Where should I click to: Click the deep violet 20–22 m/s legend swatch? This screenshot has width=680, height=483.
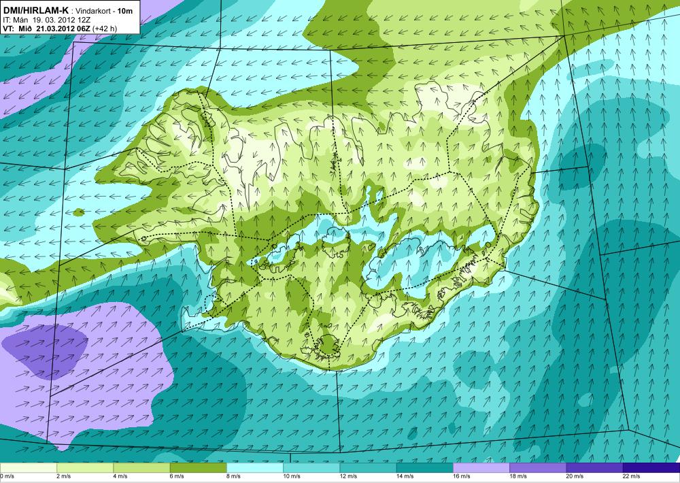click(594, 468)
